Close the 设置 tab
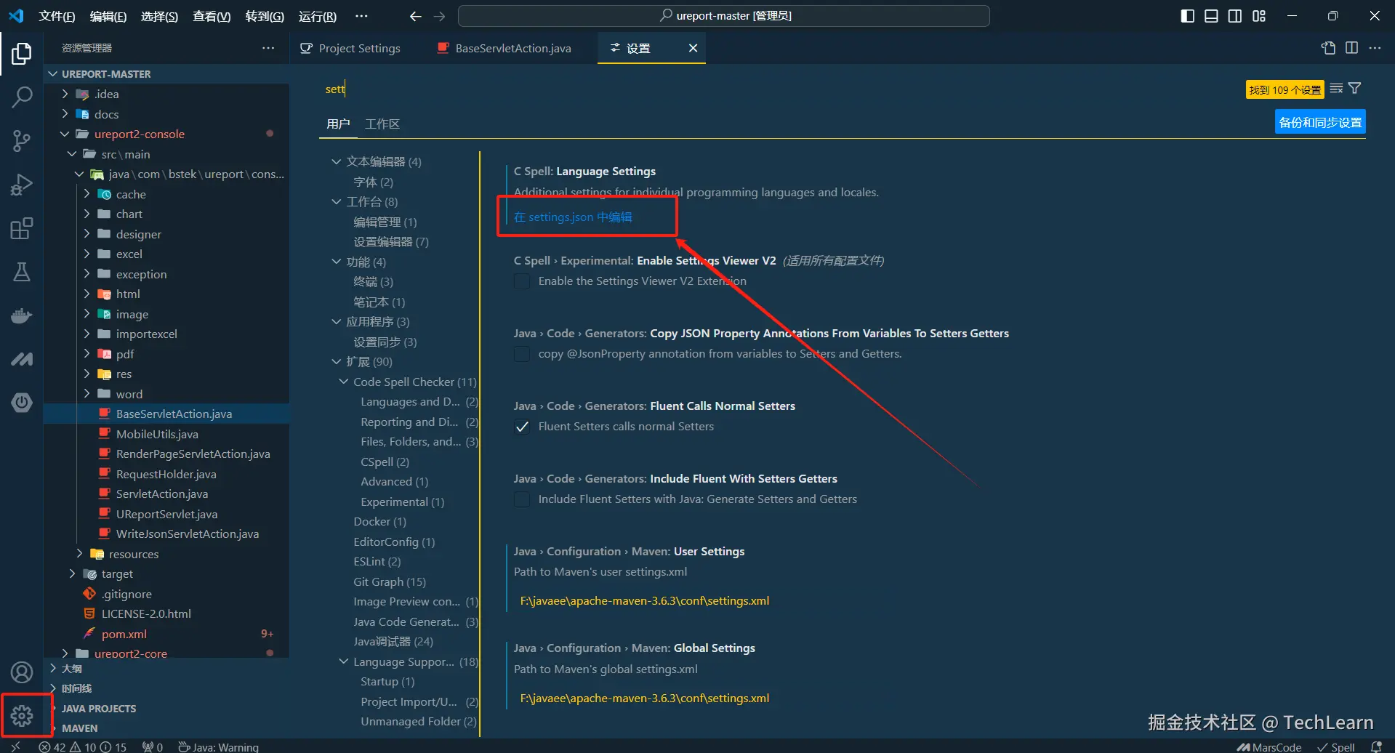1395x753 pixels. click(x=693, y=48)
